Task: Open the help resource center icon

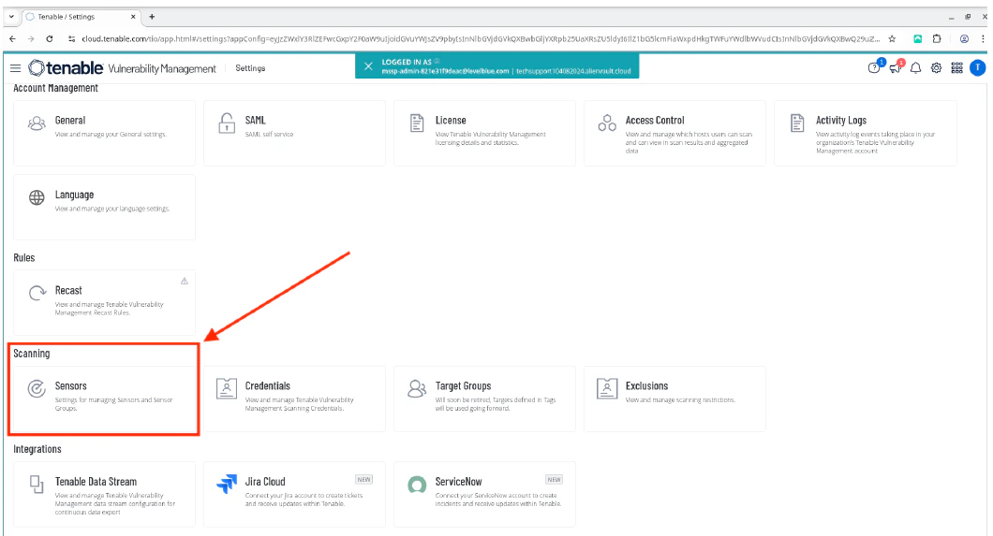Action: pos(875,67)
